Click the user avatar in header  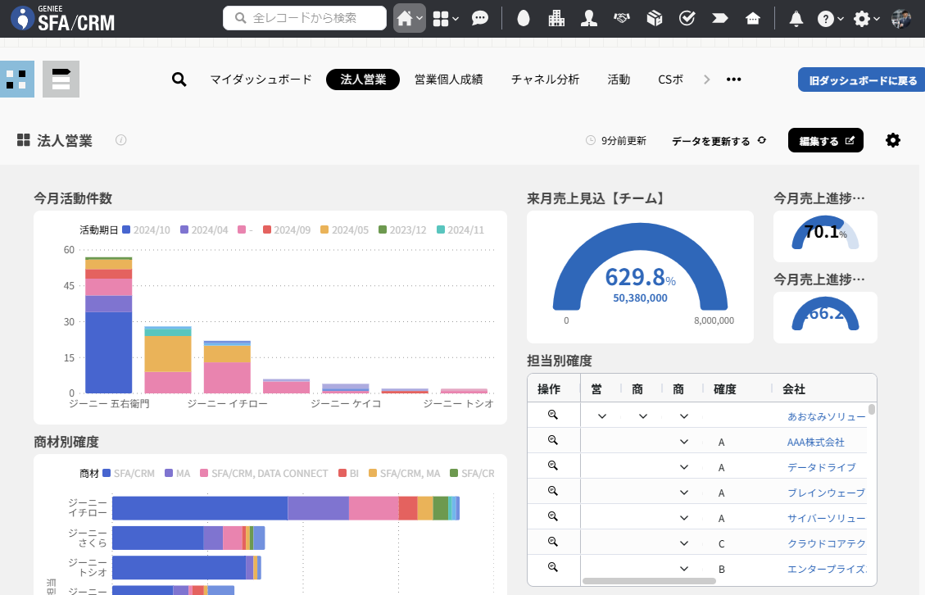[900, 19]
